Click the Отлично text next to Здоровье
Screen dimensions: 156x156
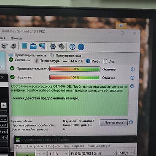[x=109, y=78]
